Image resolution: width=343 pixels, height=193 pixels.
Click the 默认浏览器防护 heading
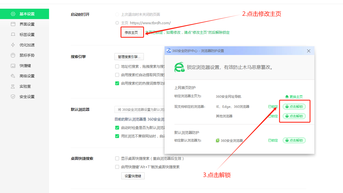[187, 133]
